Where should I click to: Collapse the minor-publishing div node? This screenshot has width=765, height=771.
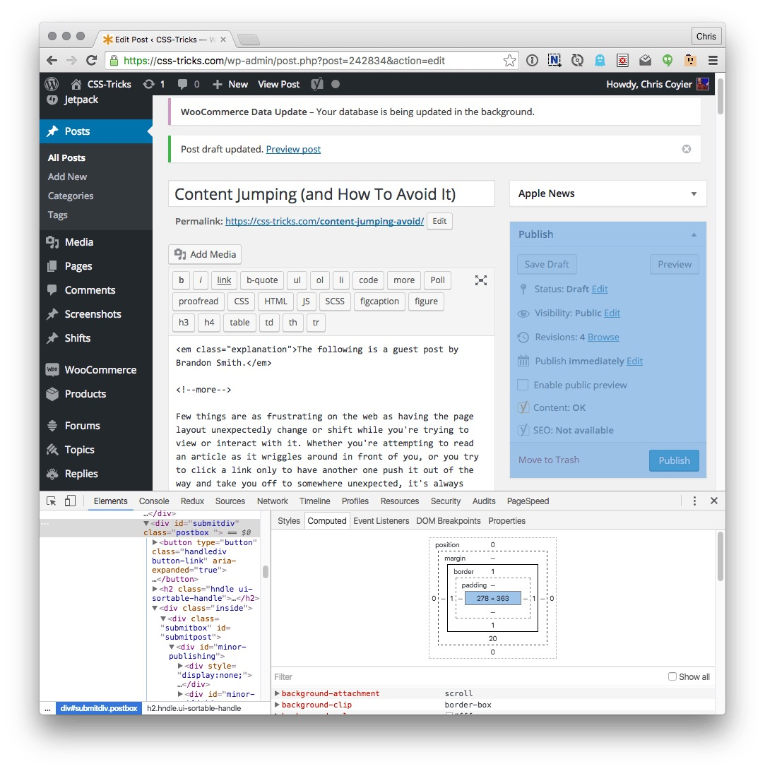pos(172,647)
